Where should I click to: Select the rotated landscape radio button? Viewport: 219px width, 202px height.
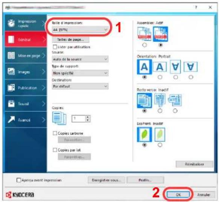click(191, 77)
